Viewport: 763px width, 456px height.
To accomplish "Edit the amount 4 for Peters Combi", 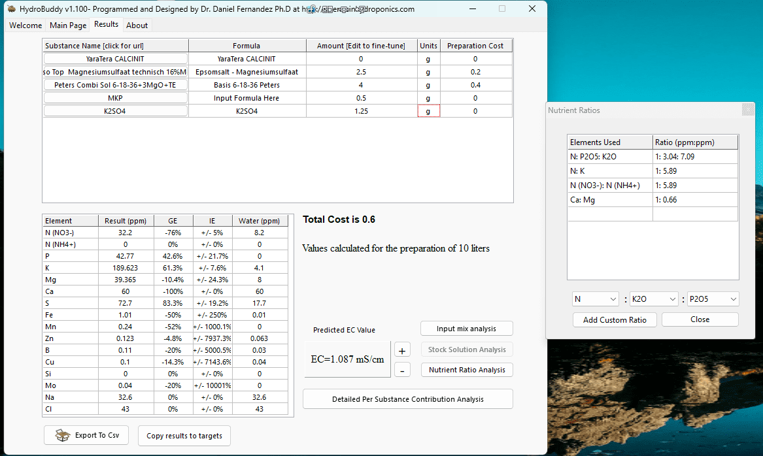I will [361, 85].
